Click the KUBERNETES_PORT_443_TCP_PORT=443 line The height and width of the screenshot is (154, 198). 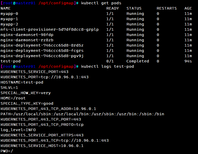41,119
